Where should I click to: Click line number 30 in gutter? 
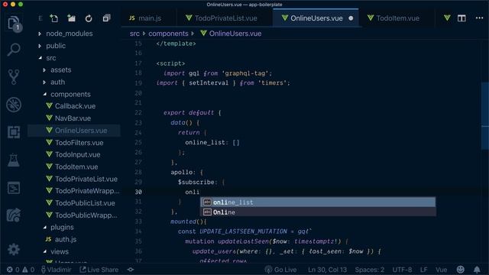pos(138,192)
